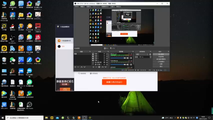
Task: Toggle the lock on source 图像 6
Action: coord(107,56)
